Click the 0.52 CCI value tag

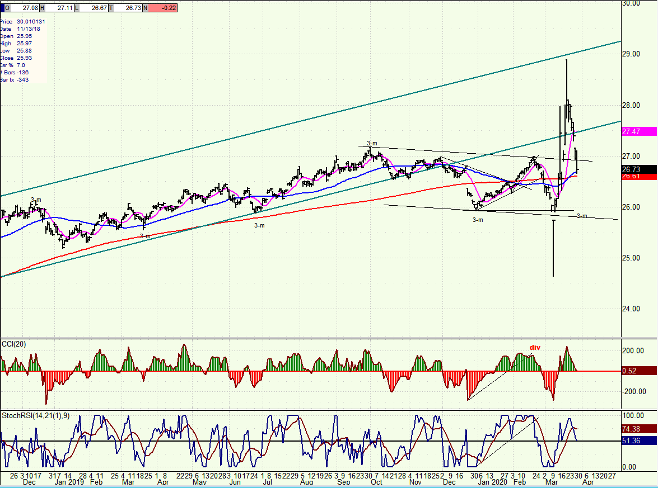[637, 370]
